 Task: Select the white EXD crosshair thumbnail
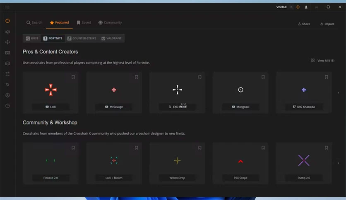[177, 90]
